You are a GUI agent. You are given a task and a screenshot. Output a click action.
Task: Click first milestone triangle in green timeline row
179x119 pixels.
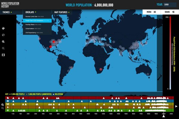click(x=13, y=110)
